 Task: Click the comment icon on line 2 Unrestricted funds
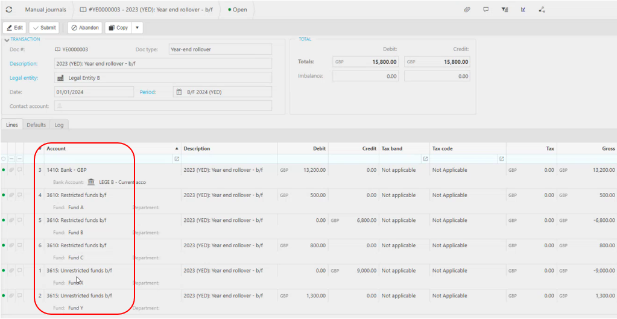(x=20, y=295)
